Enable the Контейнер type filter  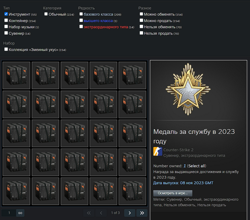point(6,20)
